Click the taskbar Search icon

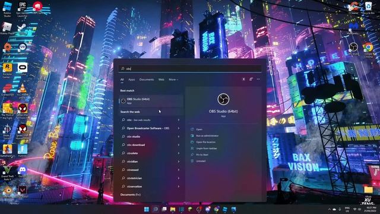tap(156, 209)
